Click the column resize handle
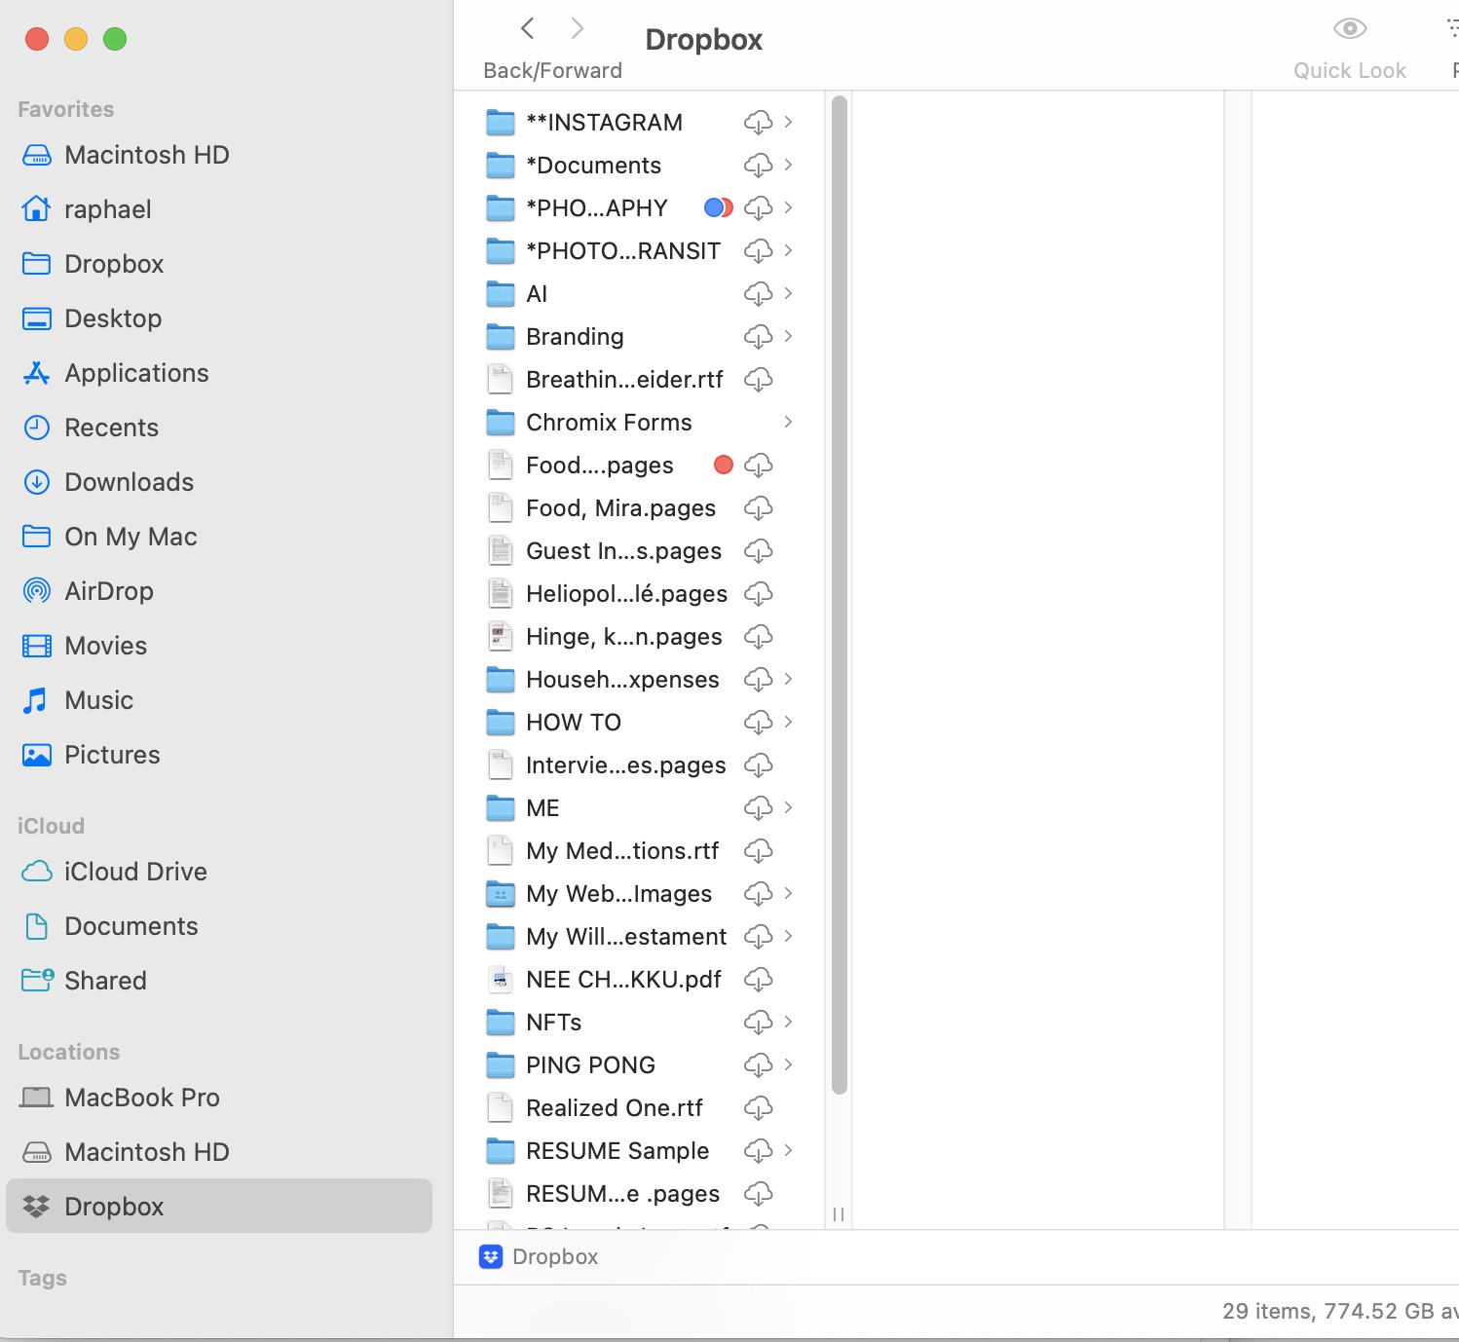This screenshot has width=1459, height=1342. (x=839, y=1214)
